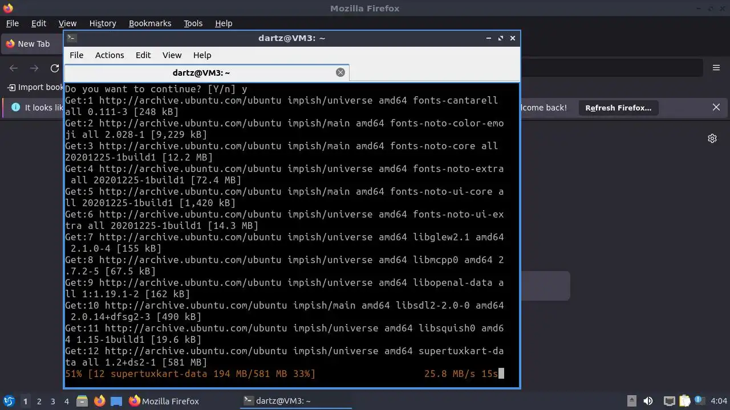The height and width of the screenshot is (410, 730).
Task: Open the Lubuntu start menu
Action: pyautogui.click(x=9, y=401)
